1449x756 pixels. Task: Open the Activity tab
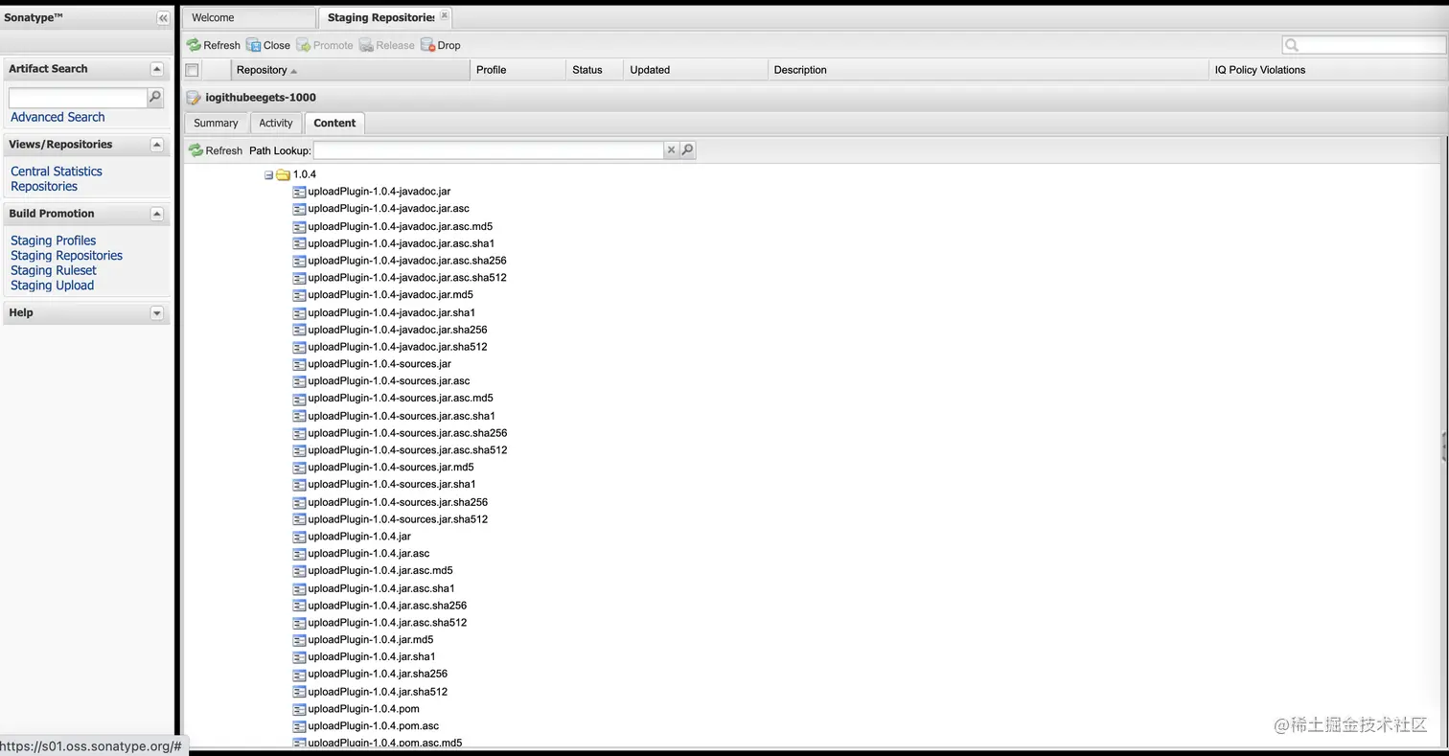coord(276,123)
